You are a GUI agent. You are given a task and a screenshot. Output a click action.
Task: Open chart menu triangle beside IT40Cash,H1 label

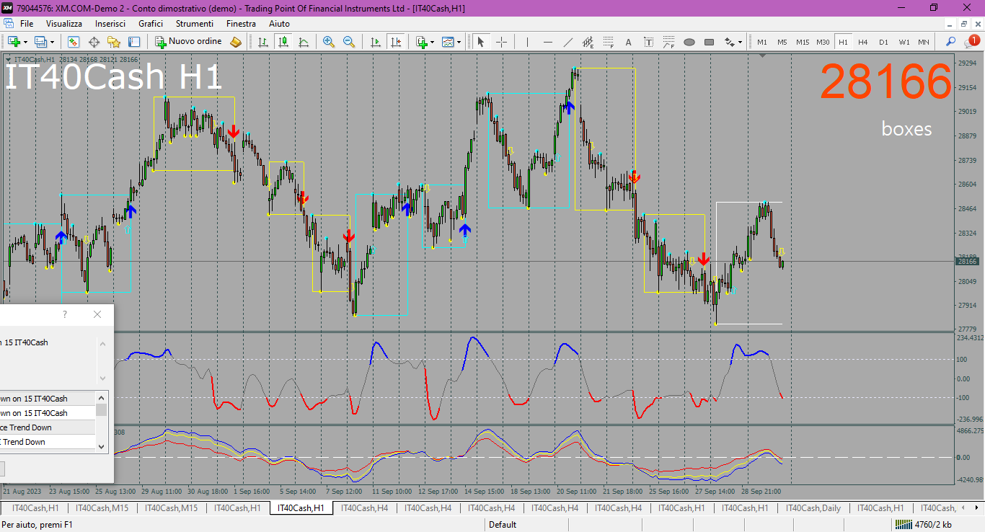click(8, 59)
